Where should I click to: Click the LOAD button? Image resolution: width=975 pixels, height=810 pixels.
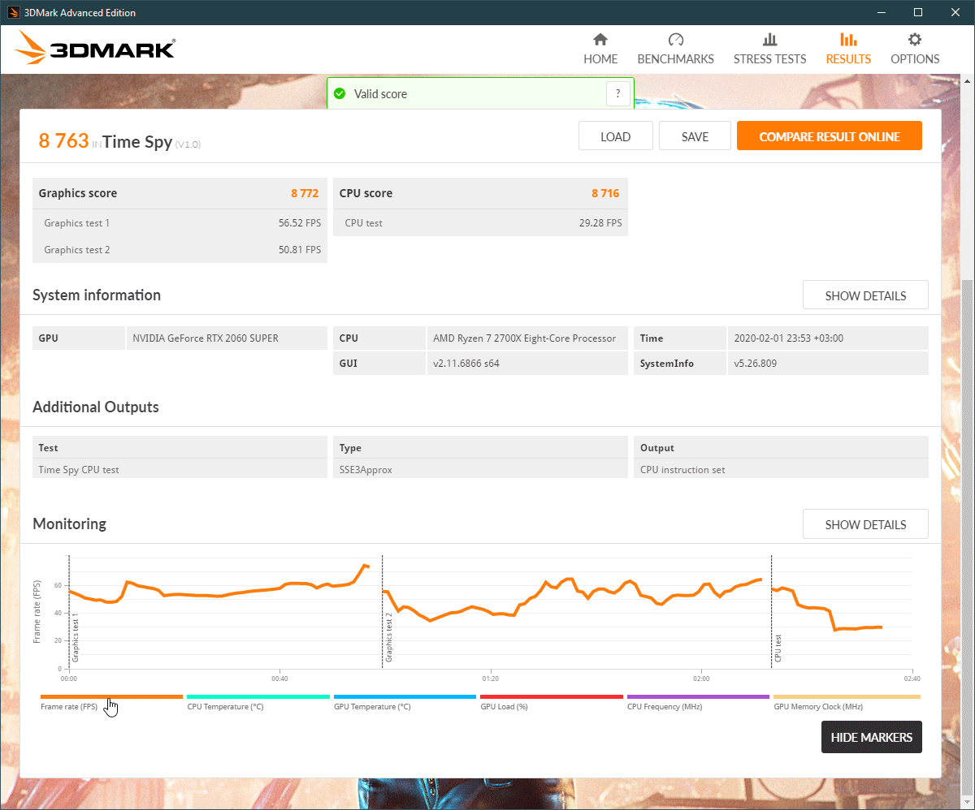point(615,136)
